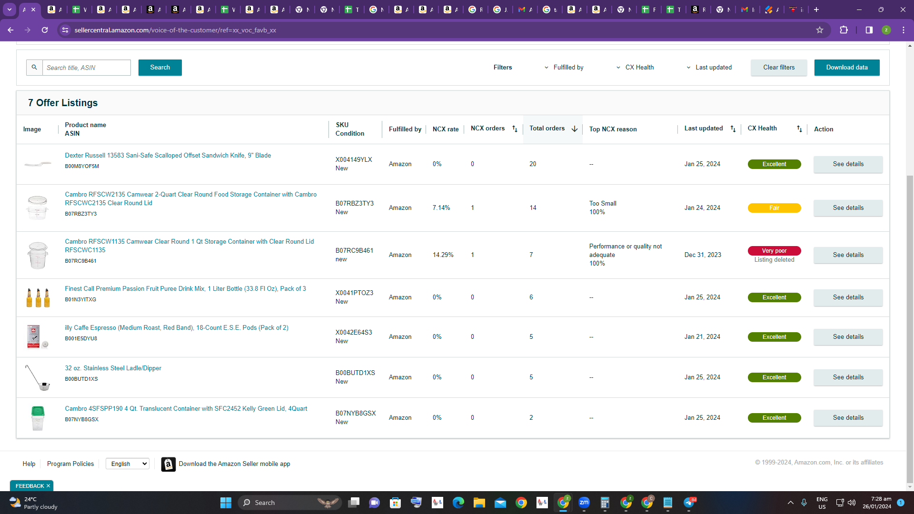Open 32 oz. Stainless Steel Ladle/Dipper link

click(113, 368)
